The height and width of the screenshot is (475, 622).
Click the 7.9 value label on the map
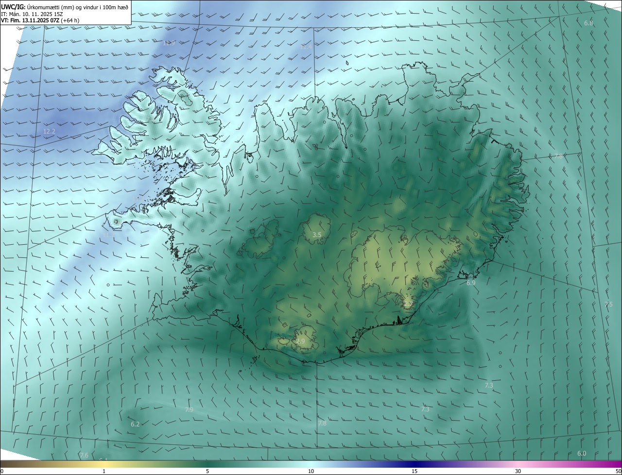(189, 410)
